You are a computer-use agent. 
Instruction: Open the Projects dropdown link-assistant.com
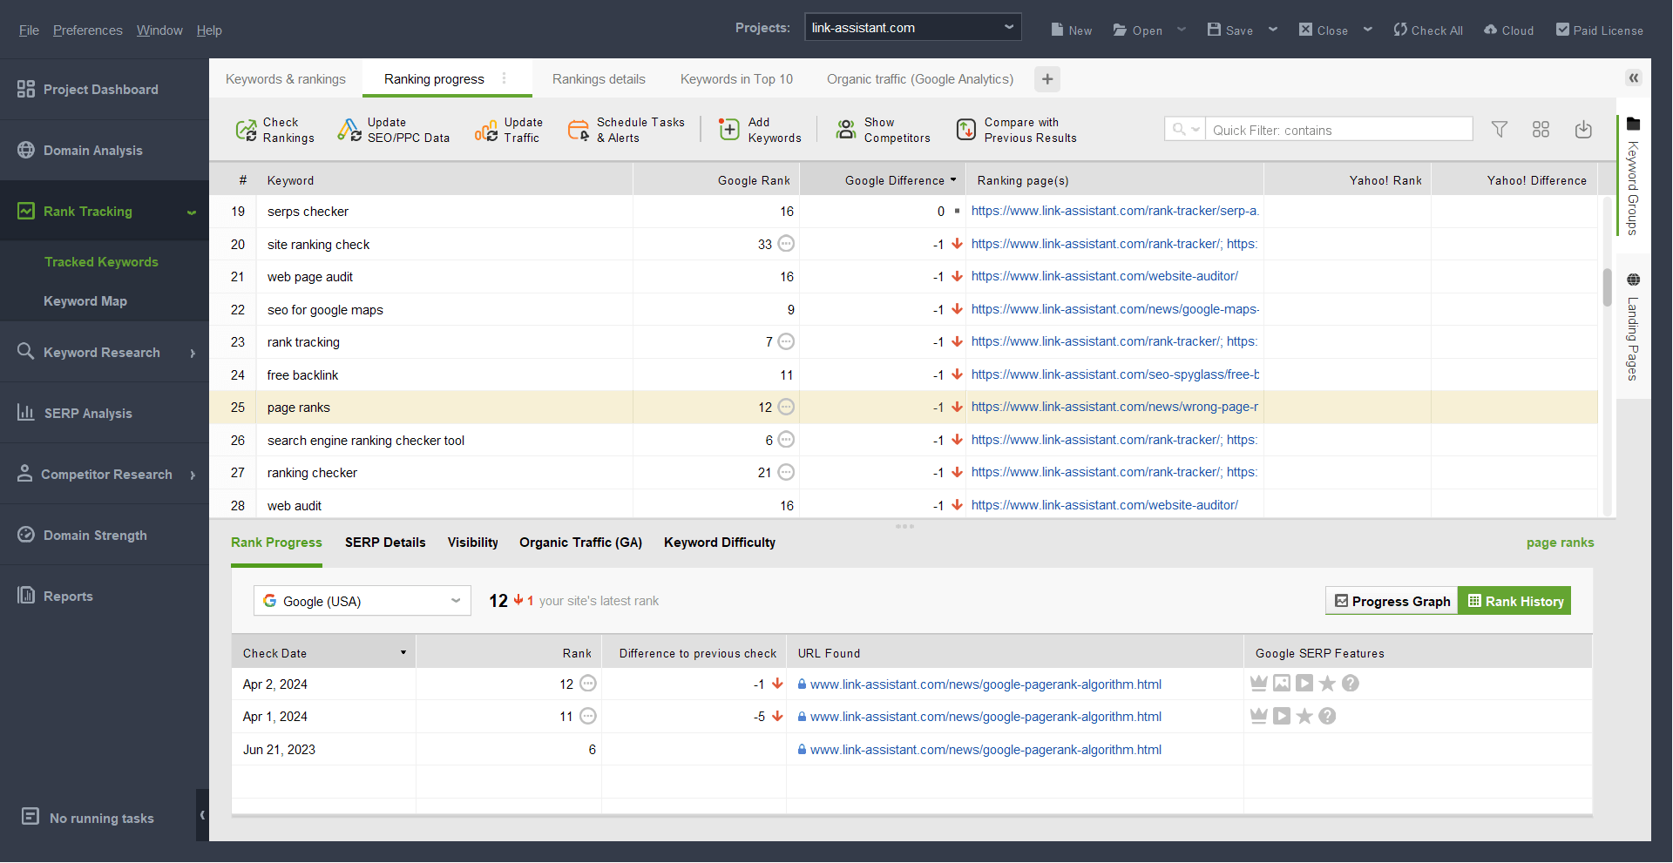pos(912,28)
